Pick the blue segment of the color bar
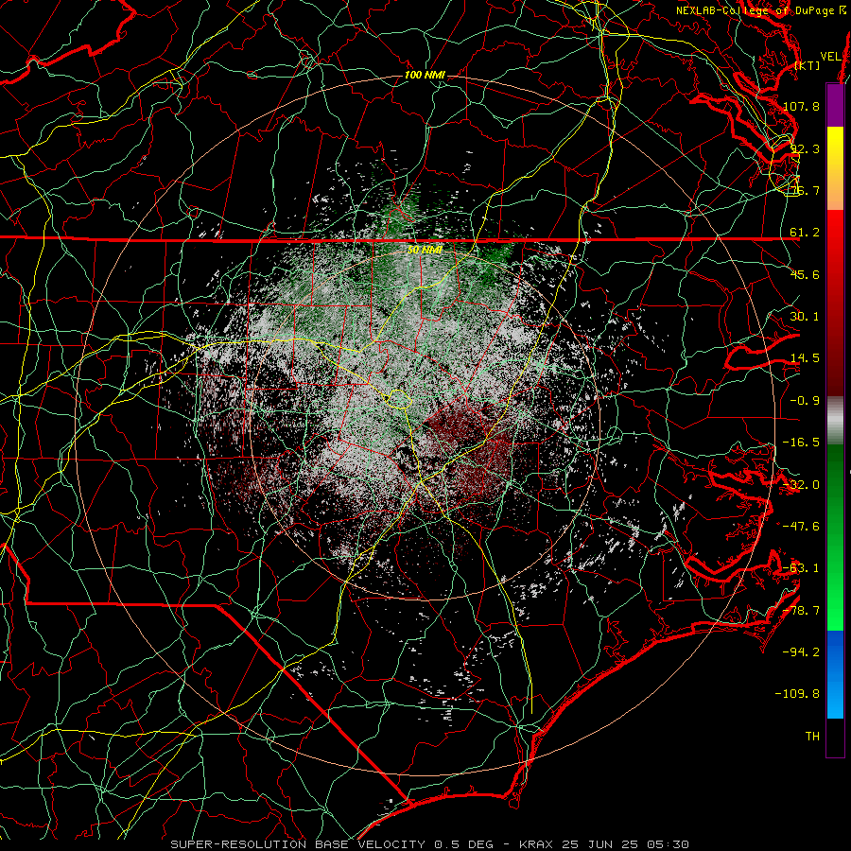The image size is (851, 851). pyautogui.click(x=835, y=674)
